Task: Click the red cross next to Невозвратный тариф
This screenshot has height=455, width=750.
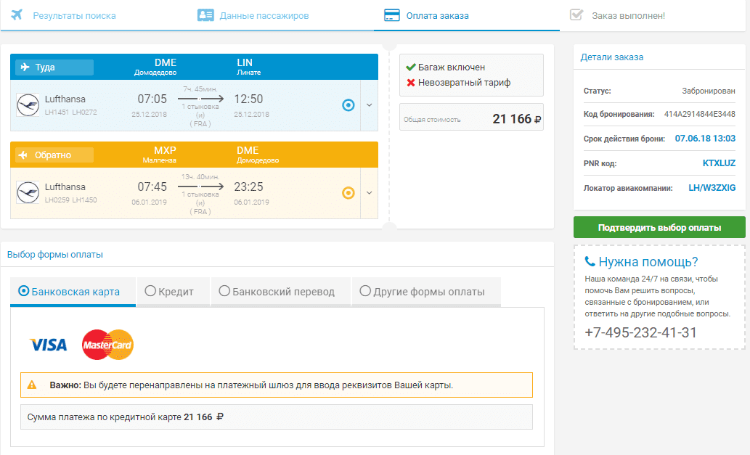Action: (x=410, y=83)
